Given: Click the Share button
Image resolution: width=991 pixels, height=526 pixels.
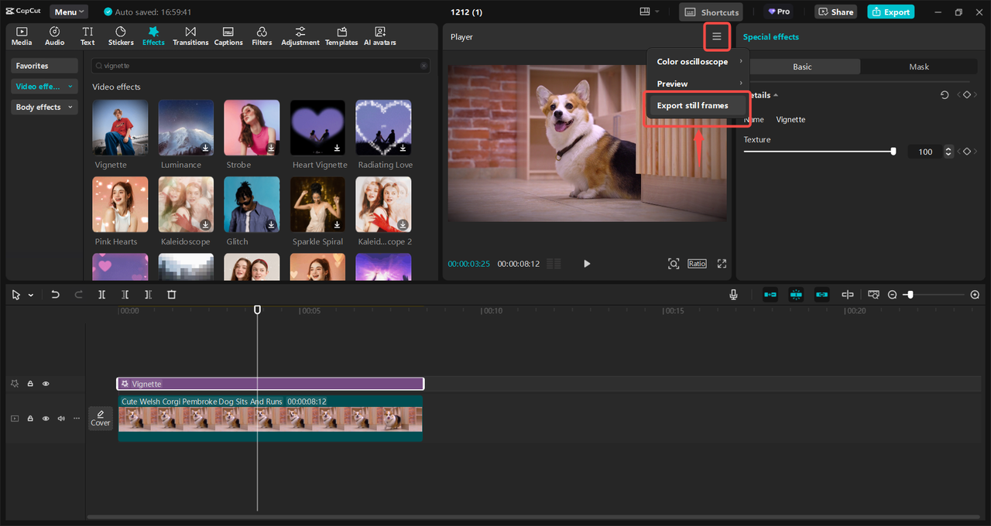Looking at the screenshot, I should [x=836, y=12].
